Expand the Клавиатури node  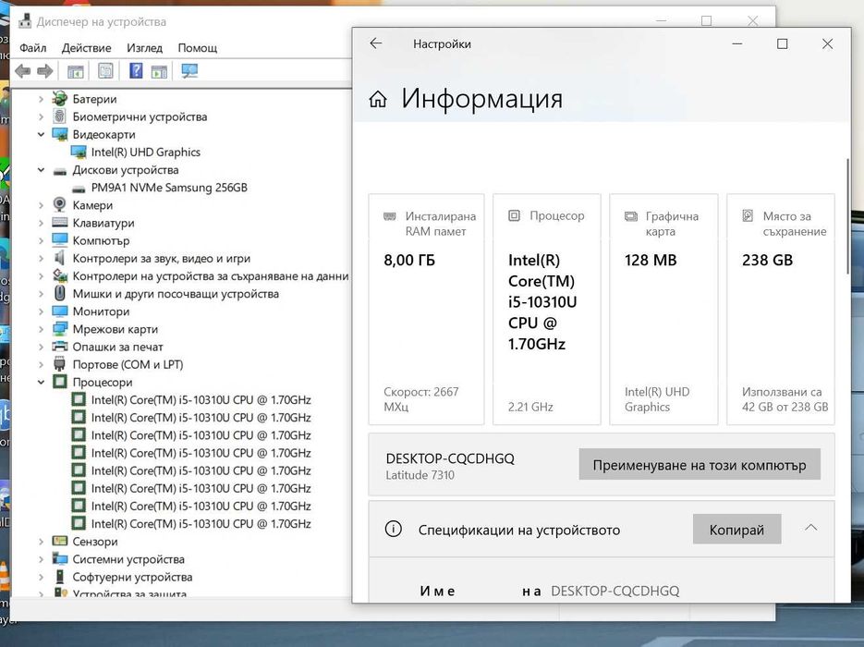click(41, 223)
